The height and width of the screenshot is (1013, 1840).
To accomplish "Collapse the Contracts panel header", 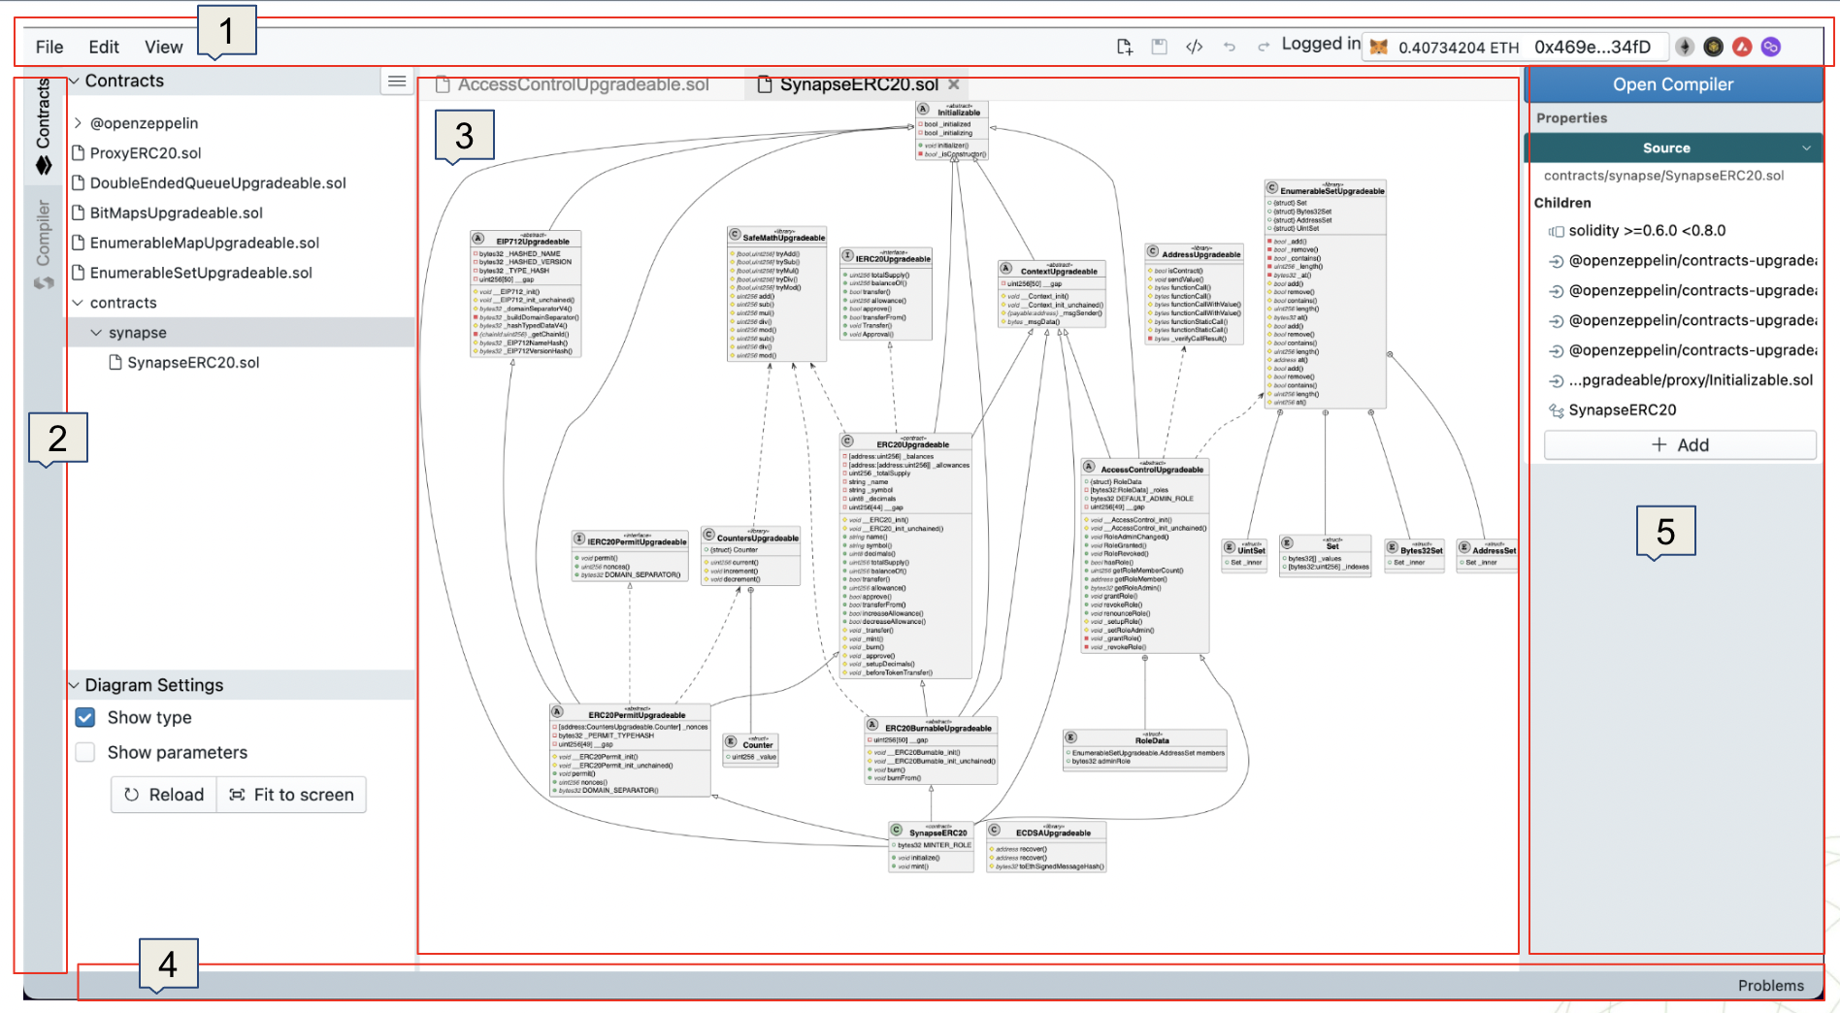I will (74, 81).
